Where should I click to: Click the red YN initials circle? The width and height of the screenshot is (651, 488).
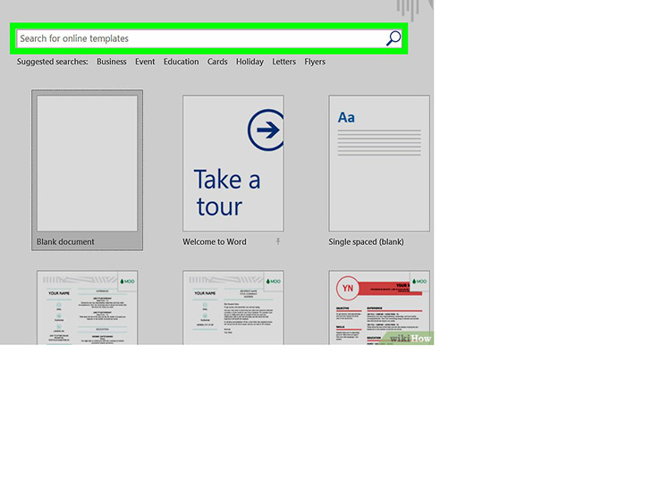point(348,288)
